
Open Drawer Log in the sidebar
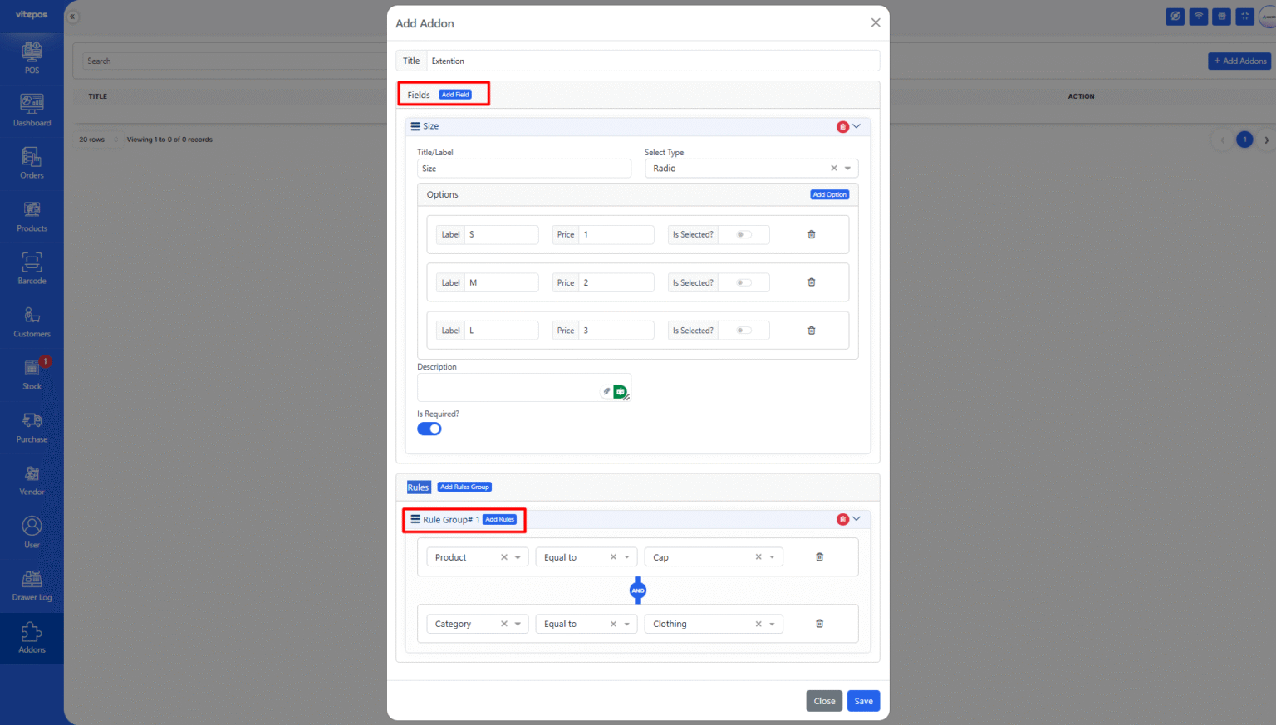click(x=32, y=585)
